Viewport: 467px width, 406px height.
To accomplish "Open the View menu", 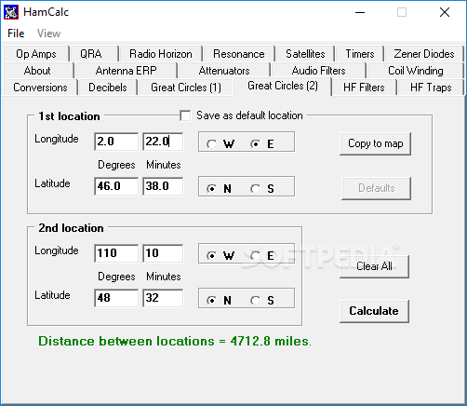I will coord(48,34).
